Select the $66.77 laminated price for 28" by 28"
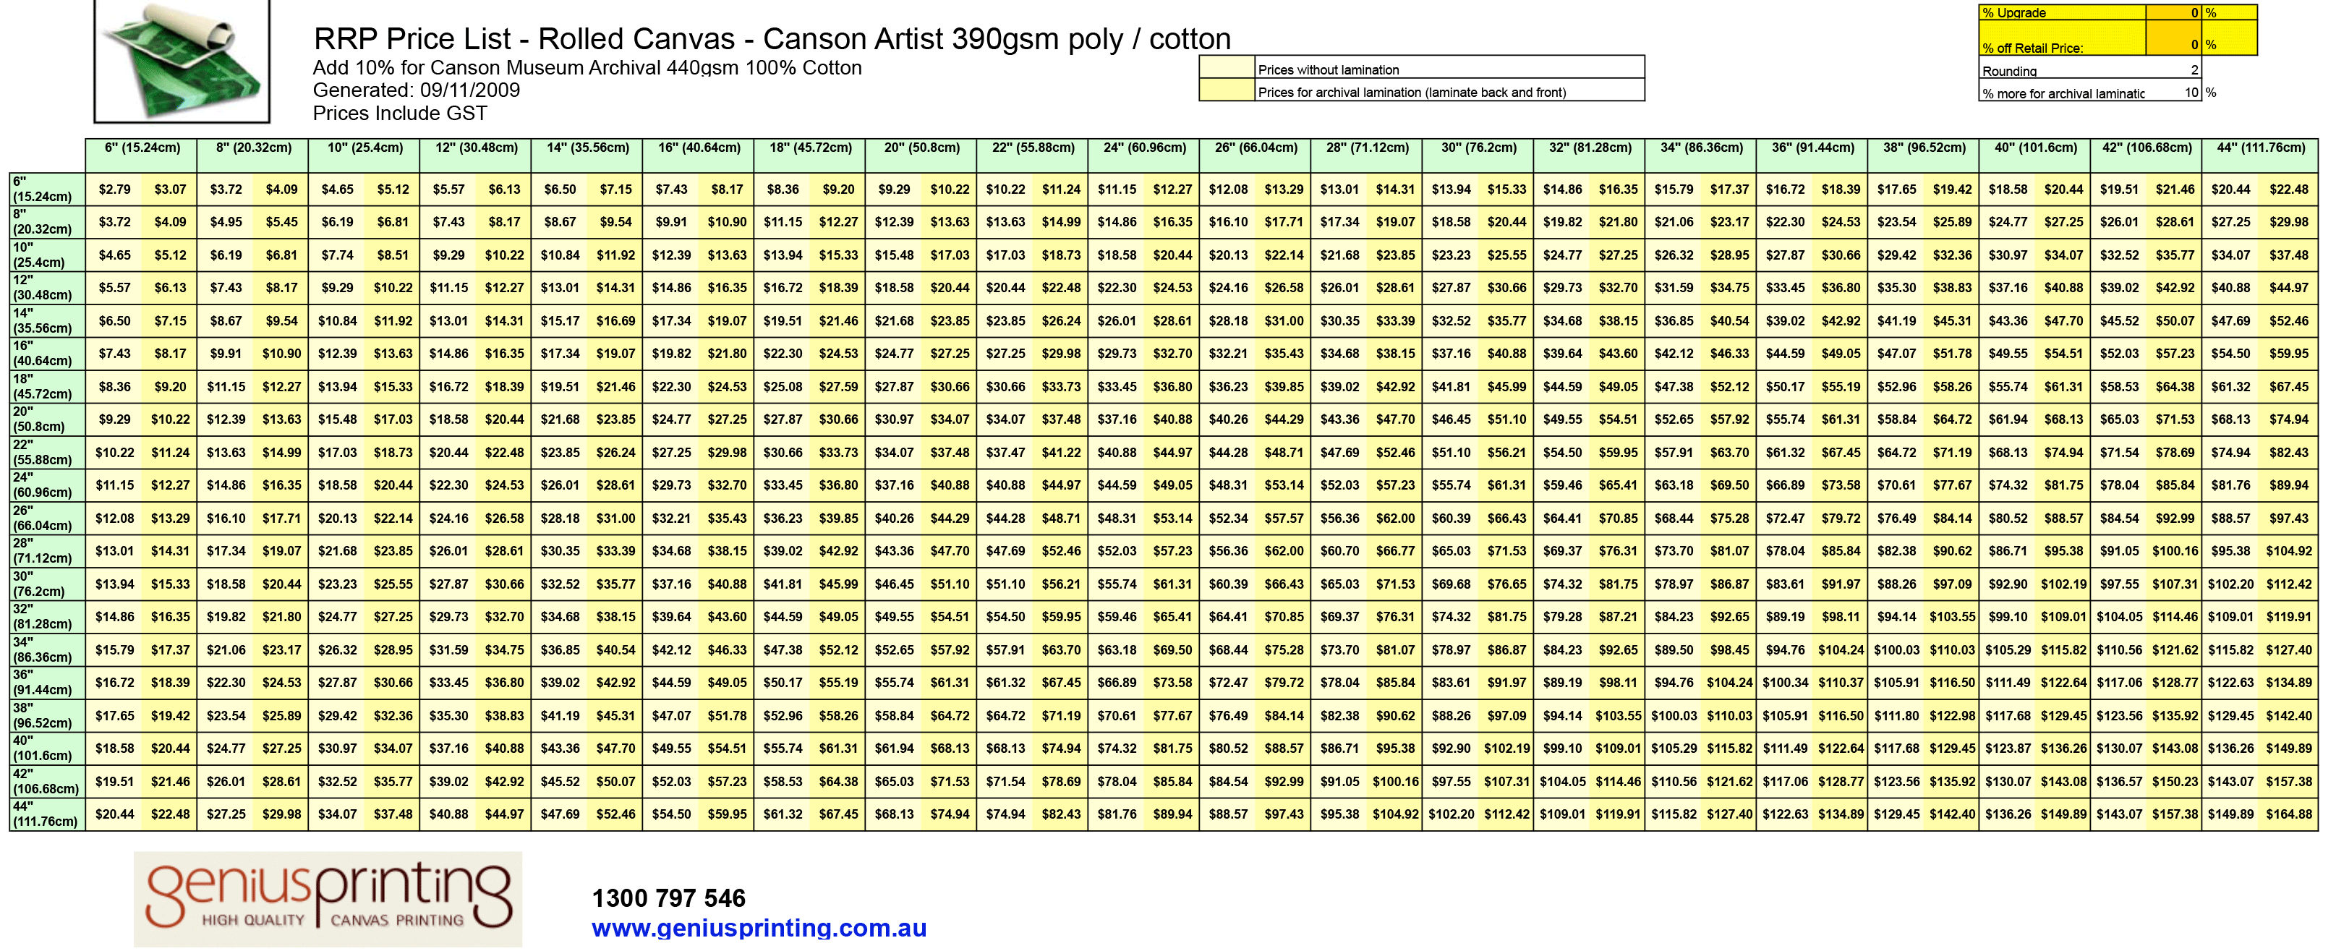The width and height of the screenshot is (2336, 951). [1394, 551]
